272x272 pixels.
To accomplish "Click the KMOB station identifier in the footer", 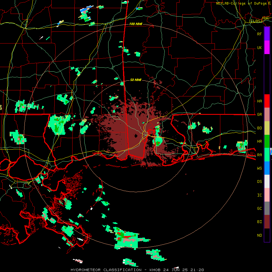I will (155, 270).
